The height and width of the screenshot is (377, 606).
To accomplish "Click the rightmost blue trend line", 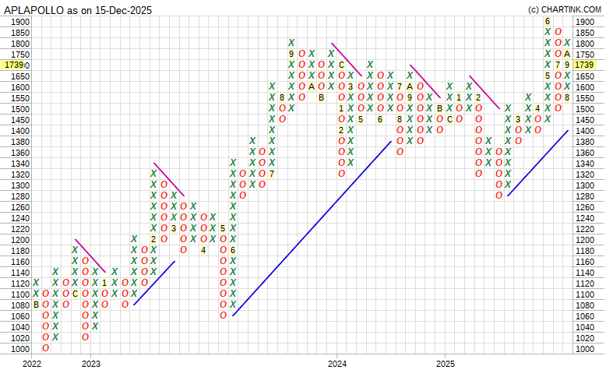I will point(537,163).
